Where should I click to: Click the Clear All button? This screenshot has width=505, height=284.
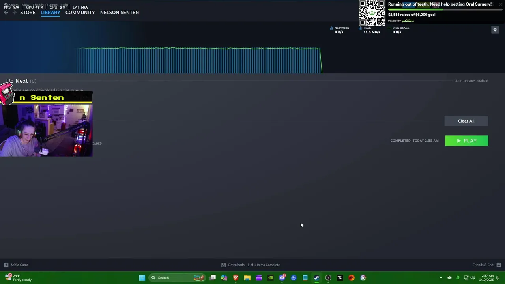466,121
